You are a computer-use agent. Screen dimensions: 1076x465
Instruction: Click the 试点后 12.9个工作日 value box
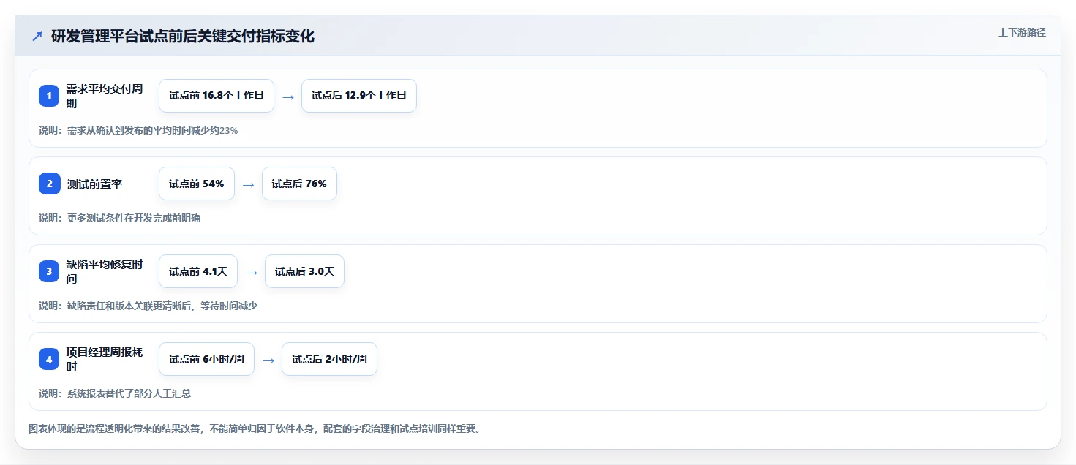(359, 96)
